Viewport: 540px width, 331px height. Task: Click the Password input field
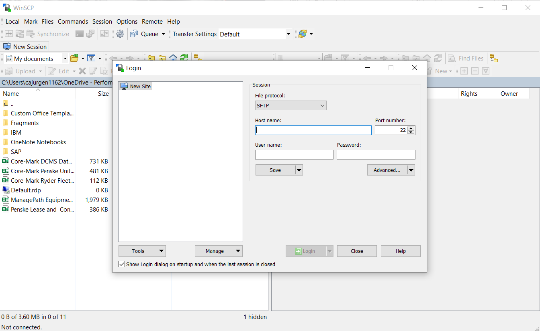pos(376,155)
